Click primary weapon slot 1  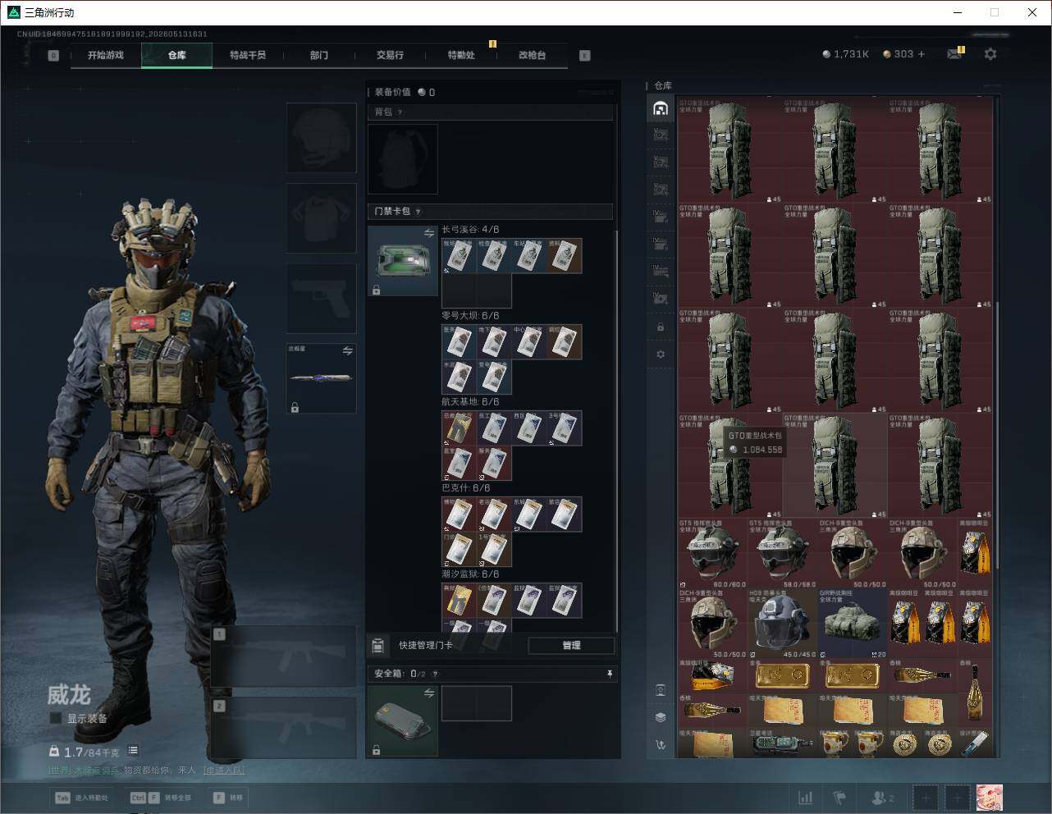click(x=283, y=656)
